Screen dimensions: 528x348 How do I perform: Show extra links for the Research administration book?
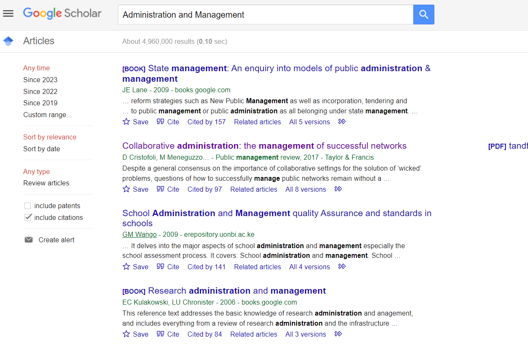337,333
